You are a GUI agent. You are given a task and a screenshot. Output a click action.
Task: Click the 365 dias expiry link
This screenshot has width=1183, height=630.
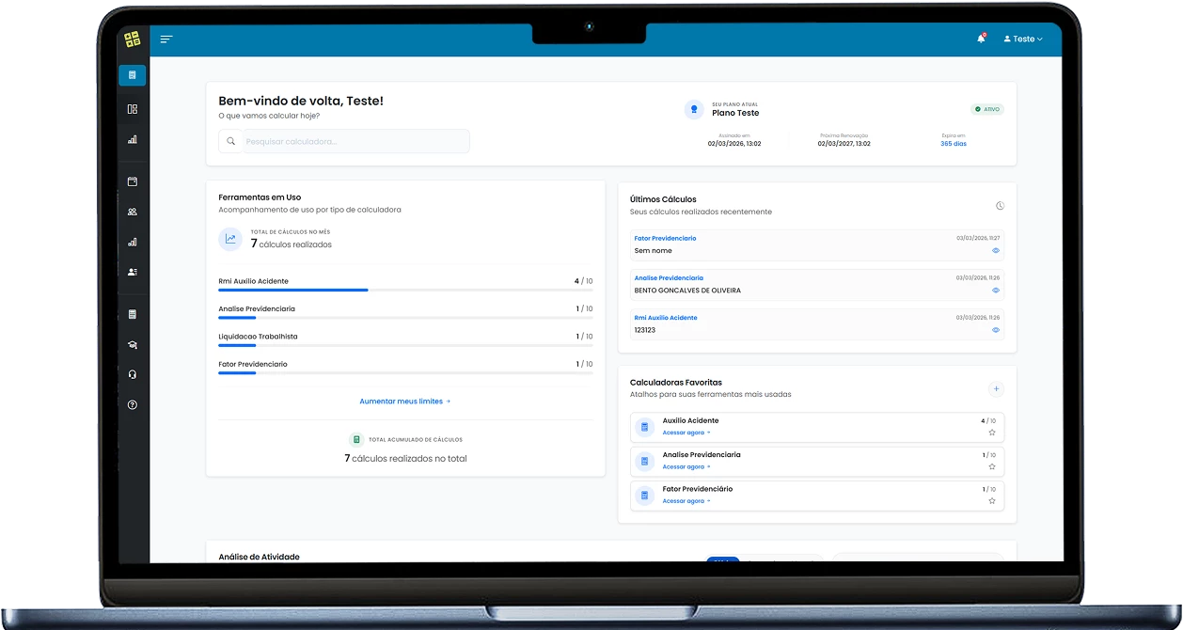(954, 144)
